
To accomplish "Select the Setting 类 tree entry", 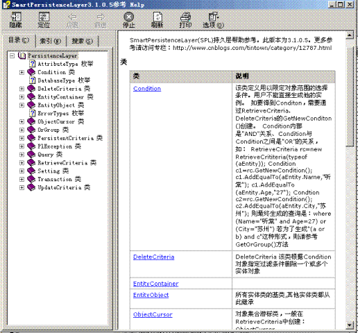I will (53, 171).
